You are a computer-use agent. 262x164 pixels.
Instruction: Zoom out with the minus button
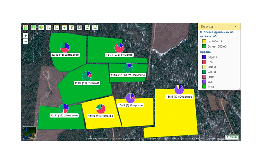point(26,41)
